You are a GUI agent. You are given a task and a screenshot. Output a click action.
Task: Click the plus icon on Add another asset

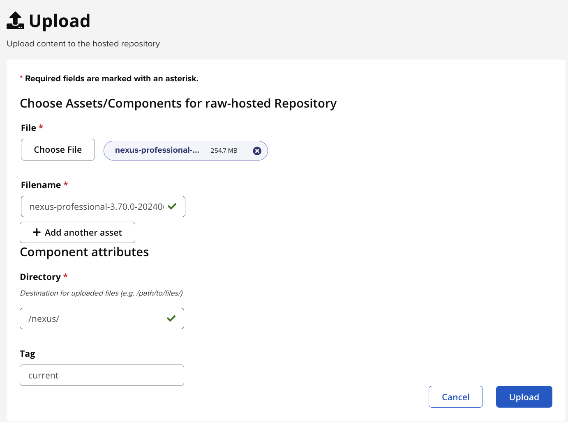click(37, 232)
